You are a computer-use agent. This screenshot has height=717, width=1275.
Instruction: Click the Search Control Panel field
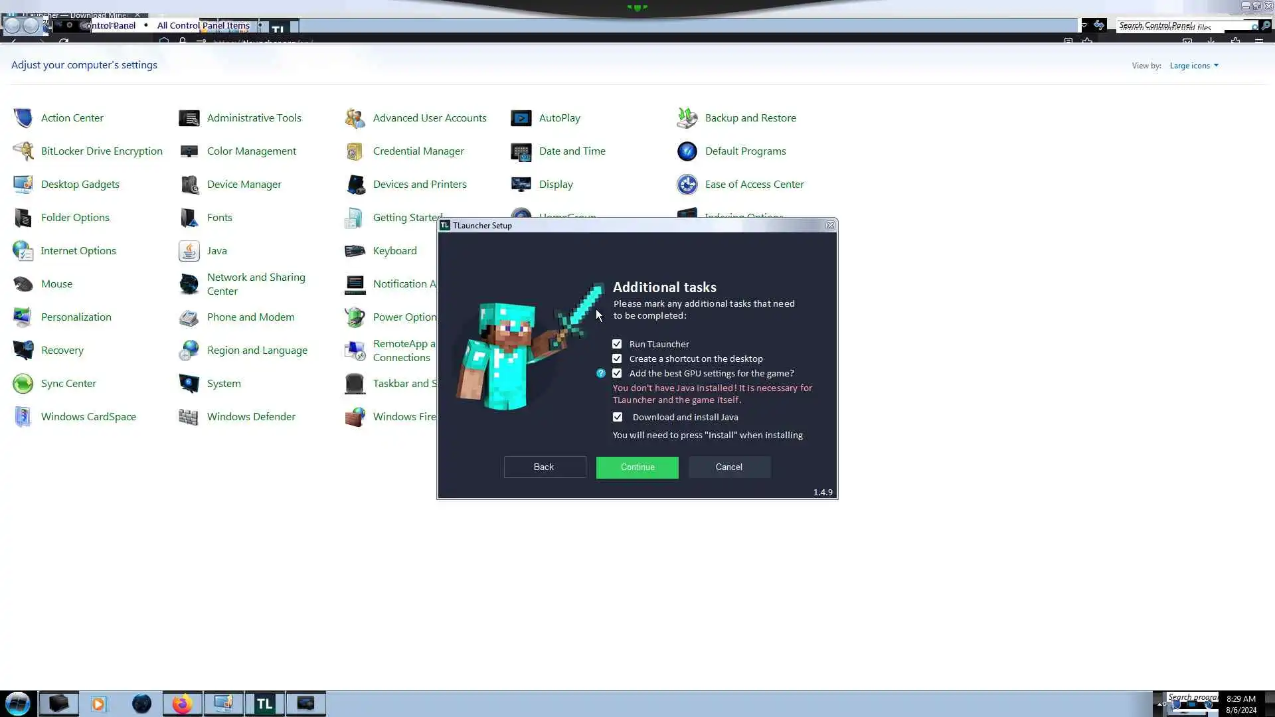[1182, 26]
